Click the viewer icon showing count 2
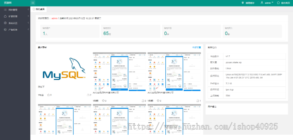293x140 pixels. coord(88,95)
